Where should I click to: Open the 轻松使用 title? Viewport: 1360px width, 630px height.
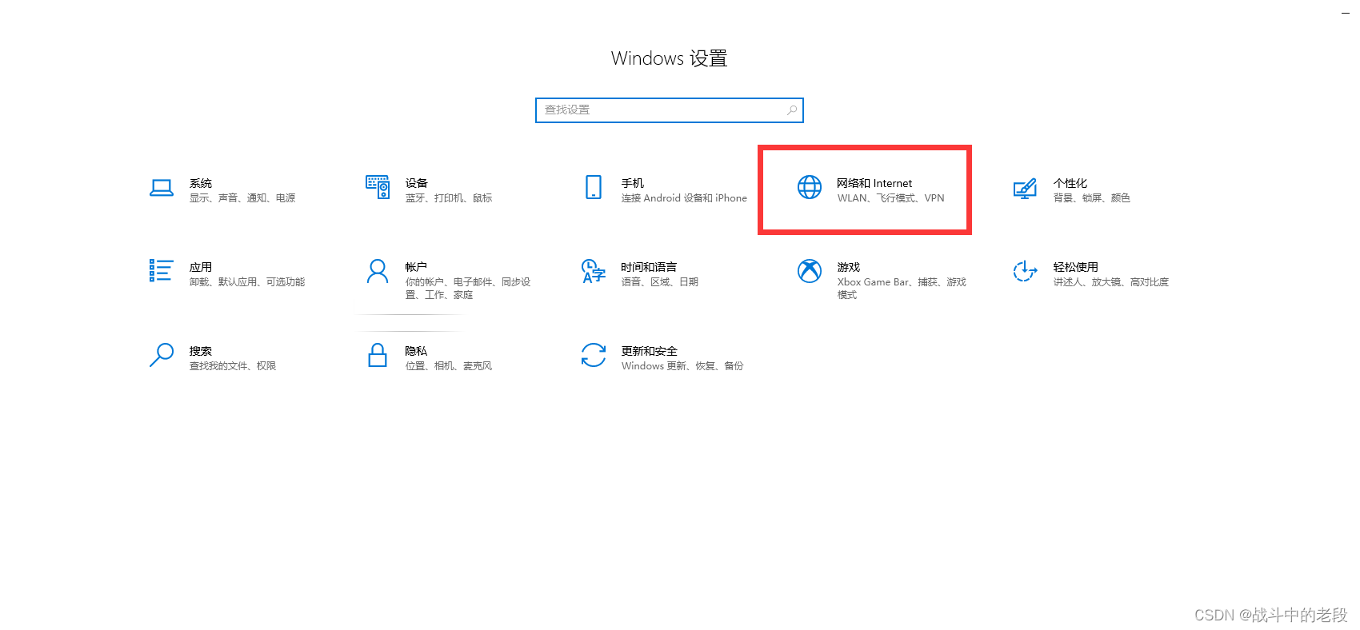pos(1076,267)
